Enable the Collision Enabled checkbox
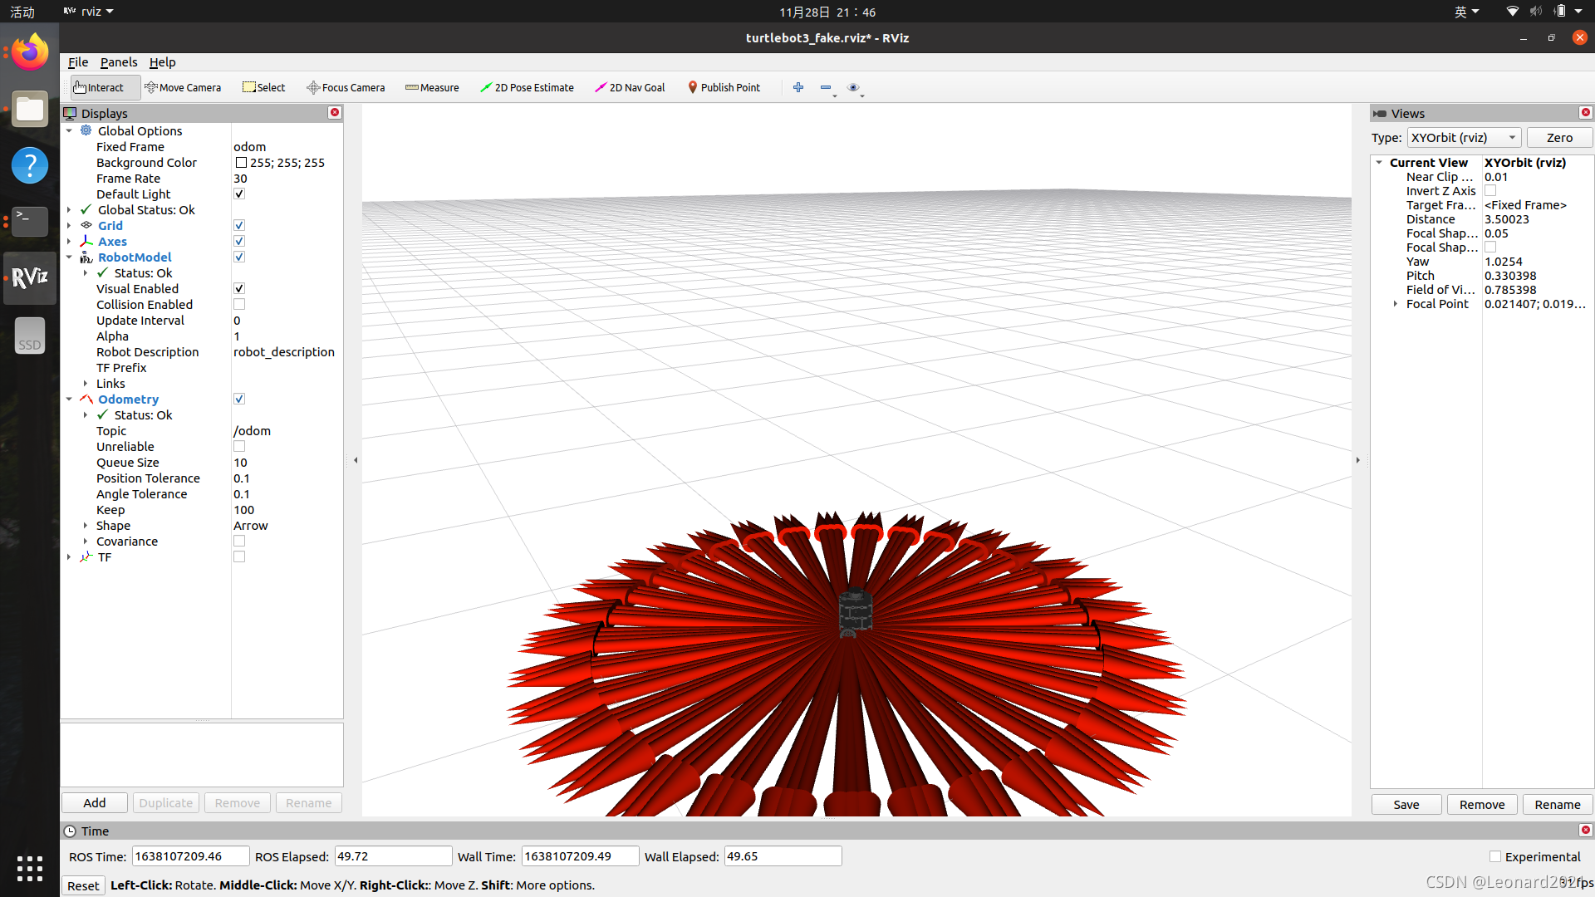This screenshot has height=897, width=1595. [x=239, y=305]
